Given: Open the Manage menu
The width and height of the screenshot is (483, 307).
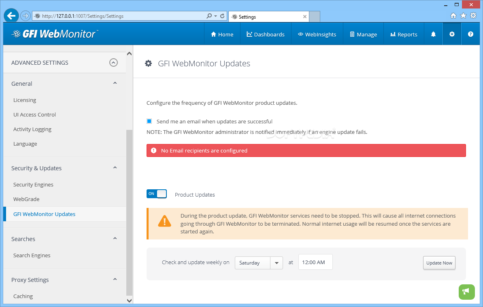Looking at the screenshot, I should (x=363, y=34).
